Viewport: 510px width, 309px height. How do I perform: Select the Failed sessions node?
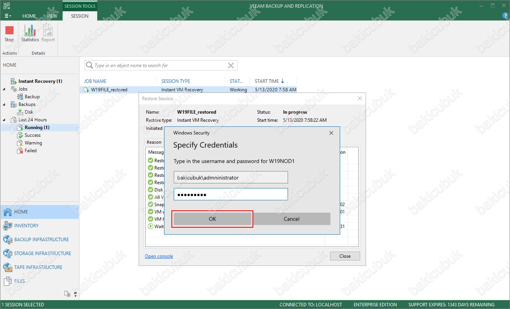coord(30,151)
